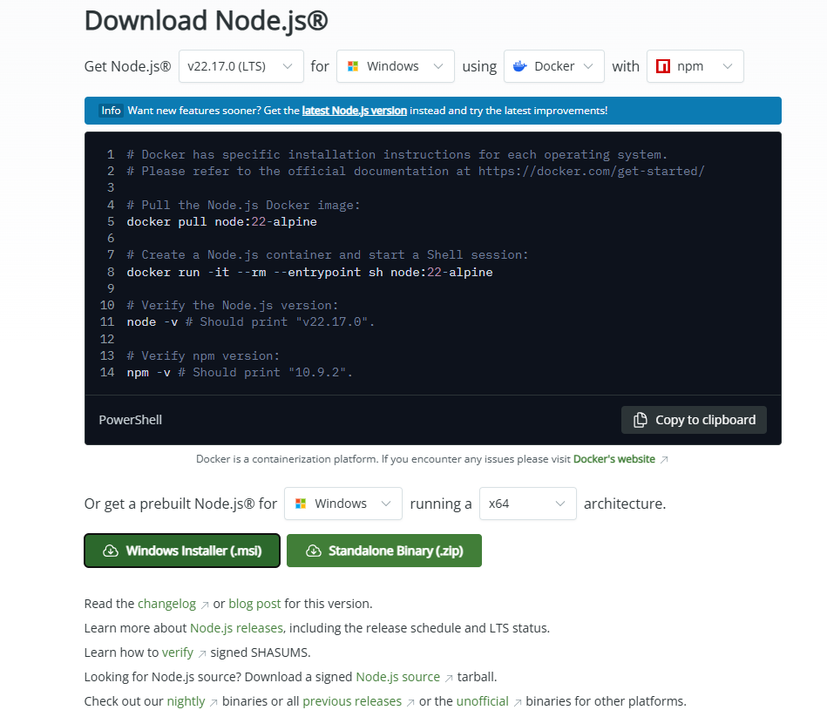Click the Windows logo in the prebuilt selector
This screenshot has width=827, height=710.
point(301,503)
